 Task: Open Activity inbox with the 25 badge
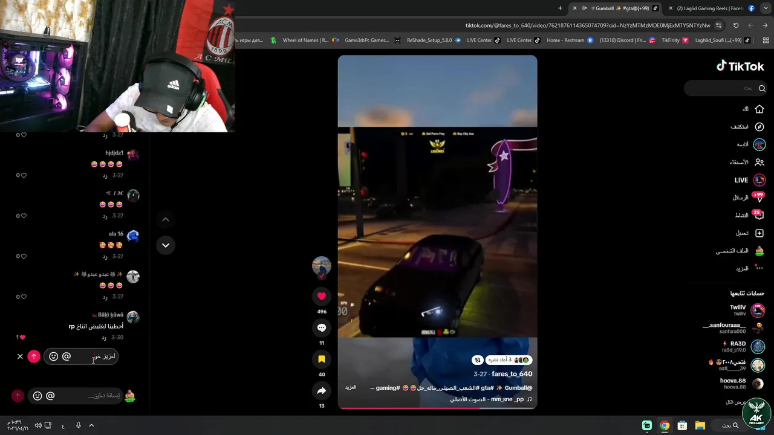750,215
